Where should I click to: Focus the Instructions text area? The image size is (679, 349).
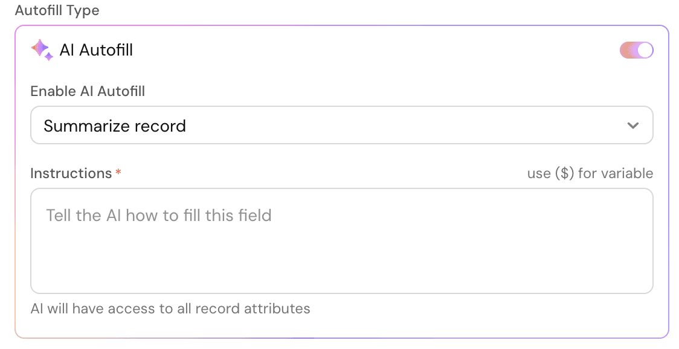point(342,241)
